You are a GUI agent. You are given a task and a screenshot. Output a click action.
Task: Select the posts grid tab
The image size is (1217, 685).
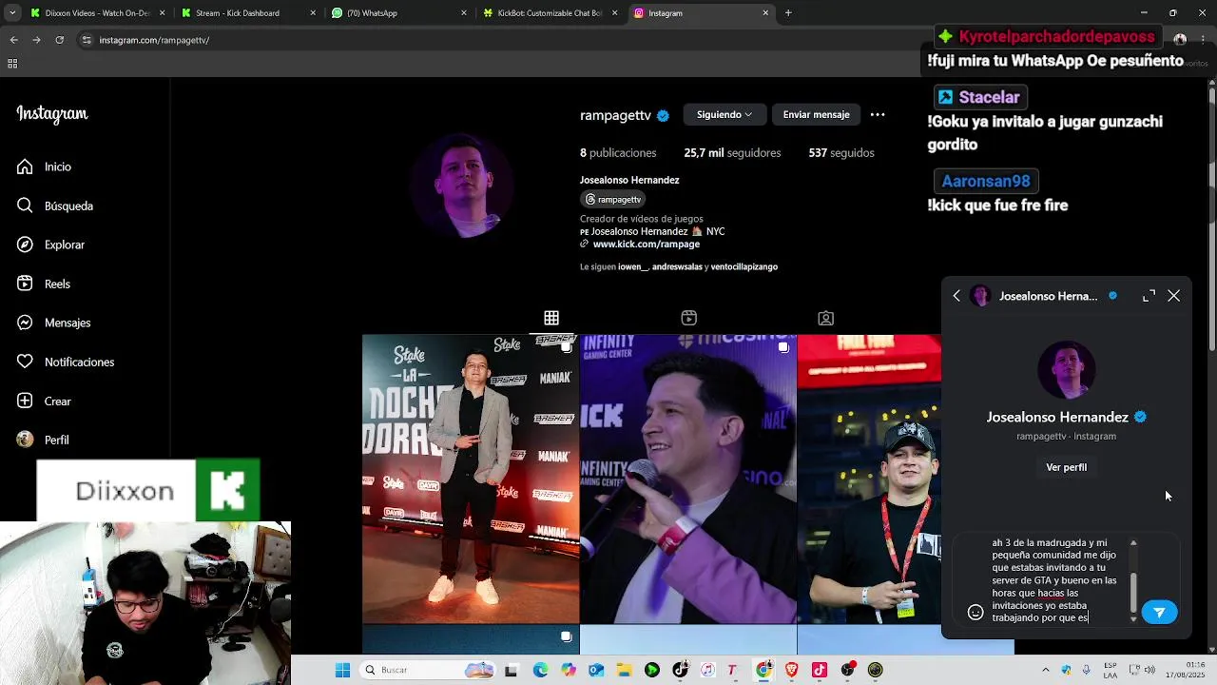click(551, 318)
